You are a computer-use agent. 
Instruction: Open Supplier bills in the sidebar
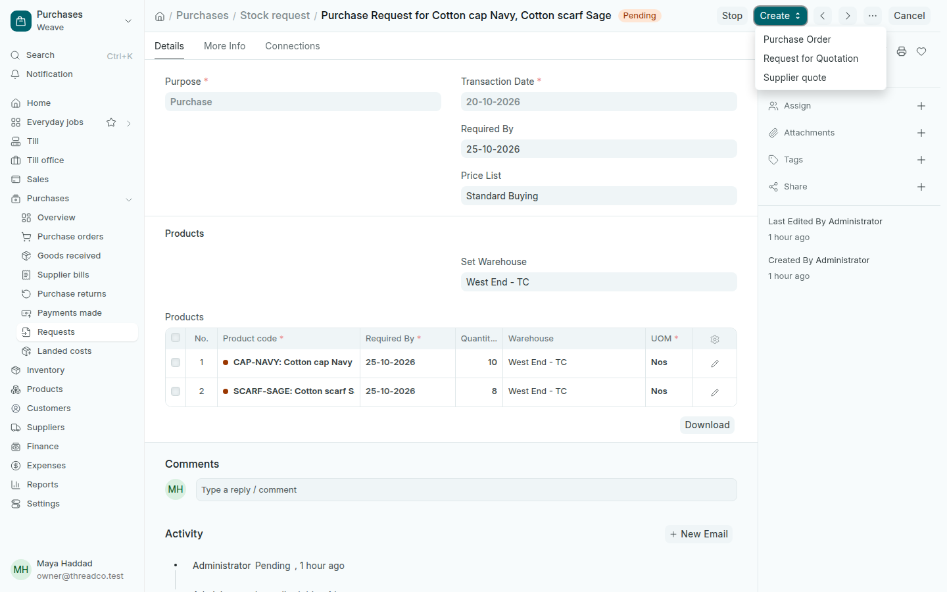point(78,275)
